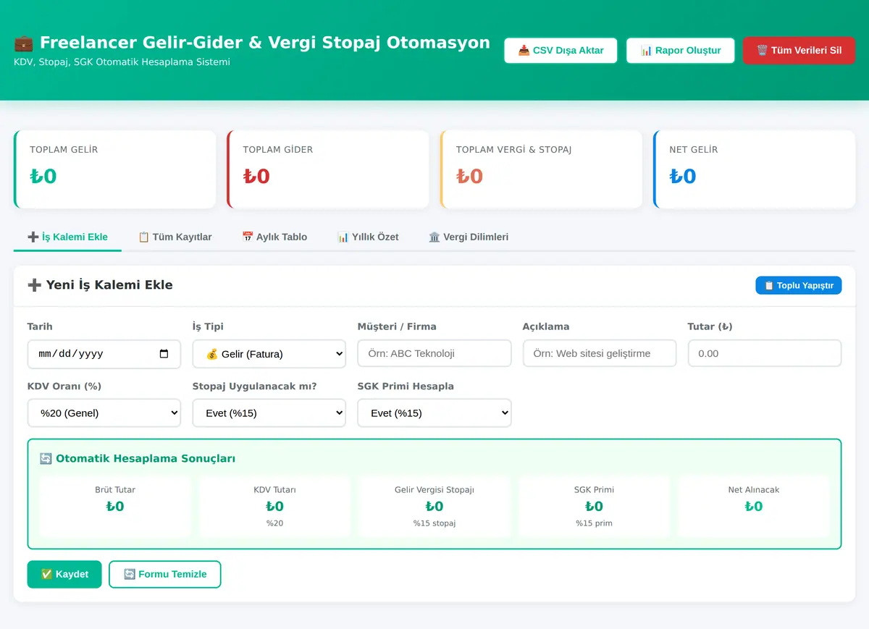
Task: Focus the Tarih date input
Action: [x=104, y=354]
